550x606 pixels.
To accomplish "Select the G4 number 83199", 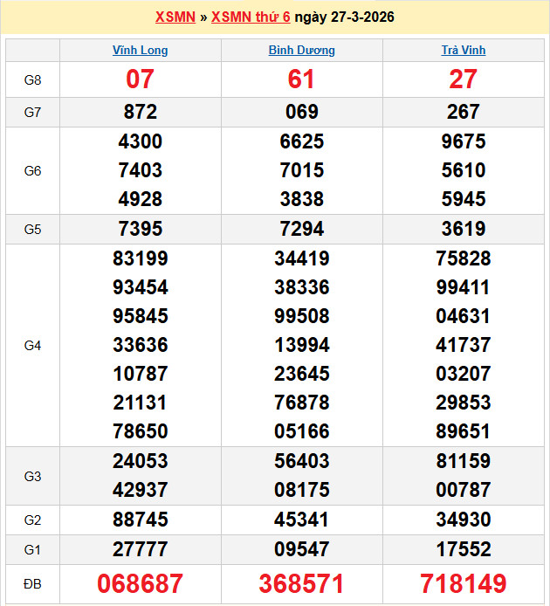I will [140, 258].
